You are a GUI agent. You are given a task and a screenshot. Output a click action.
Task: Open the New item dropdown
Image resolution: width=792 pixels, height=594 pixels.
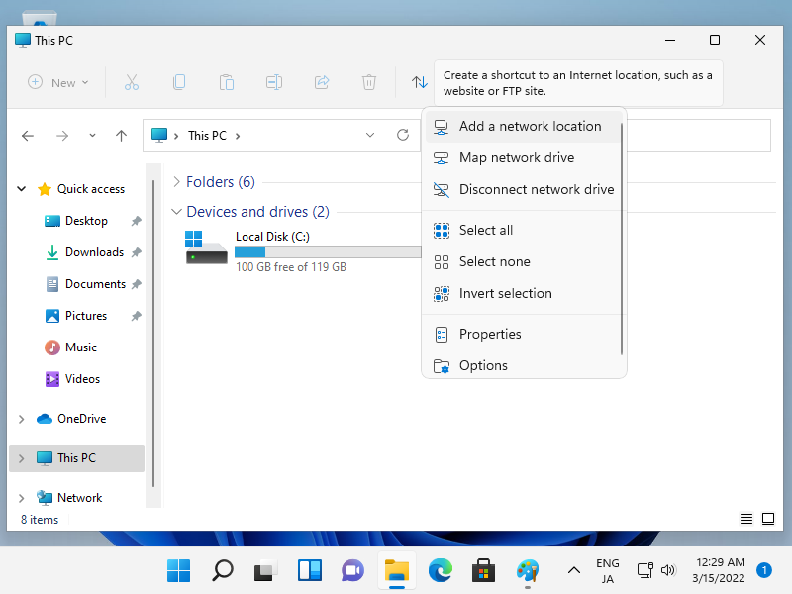(x=58, y=83)
